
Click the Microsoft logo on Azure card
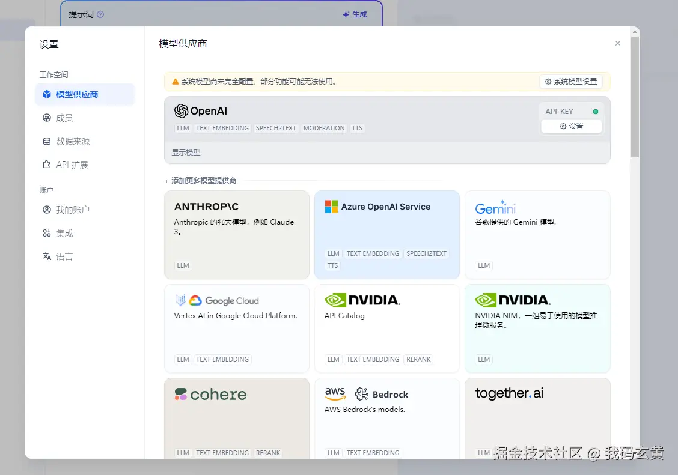[x=331, y=207]
